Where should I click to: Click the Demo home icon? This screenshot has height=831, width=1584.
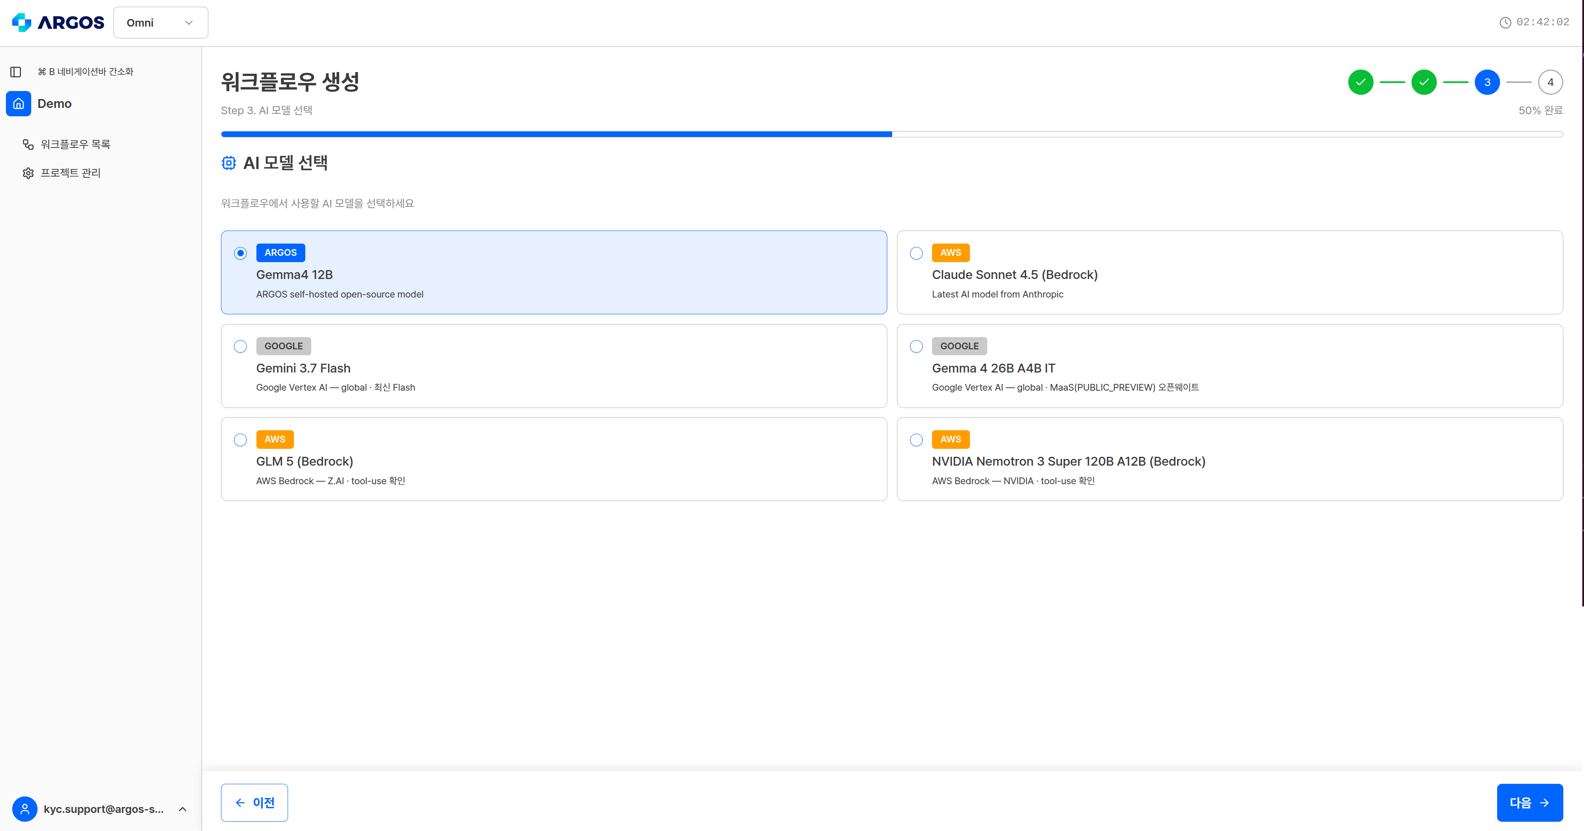tap(19, 104)
